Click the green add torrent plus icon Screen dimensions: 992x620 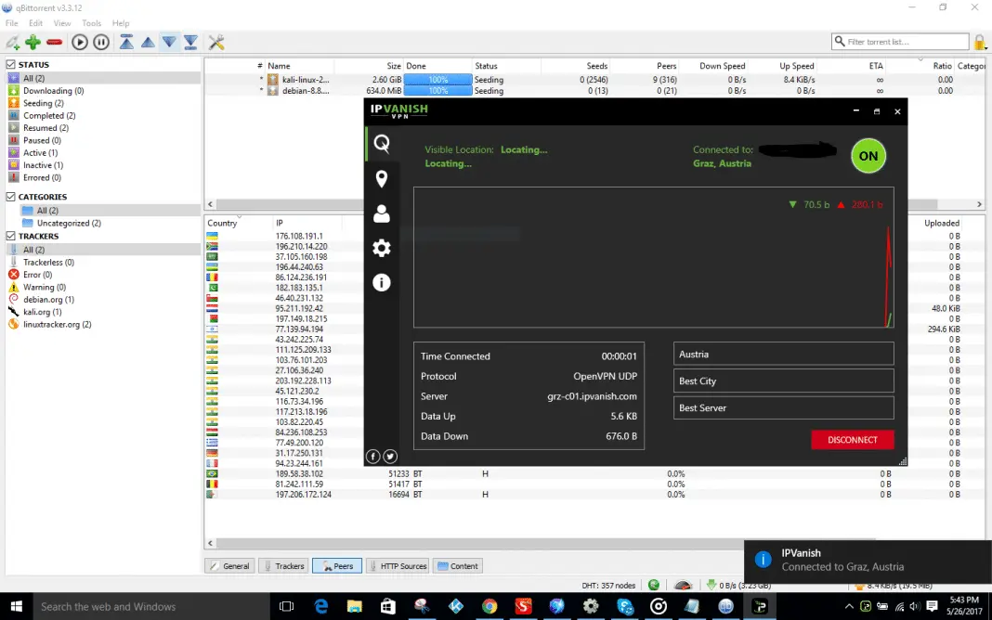pyautogui.click(x=33, y=43)
